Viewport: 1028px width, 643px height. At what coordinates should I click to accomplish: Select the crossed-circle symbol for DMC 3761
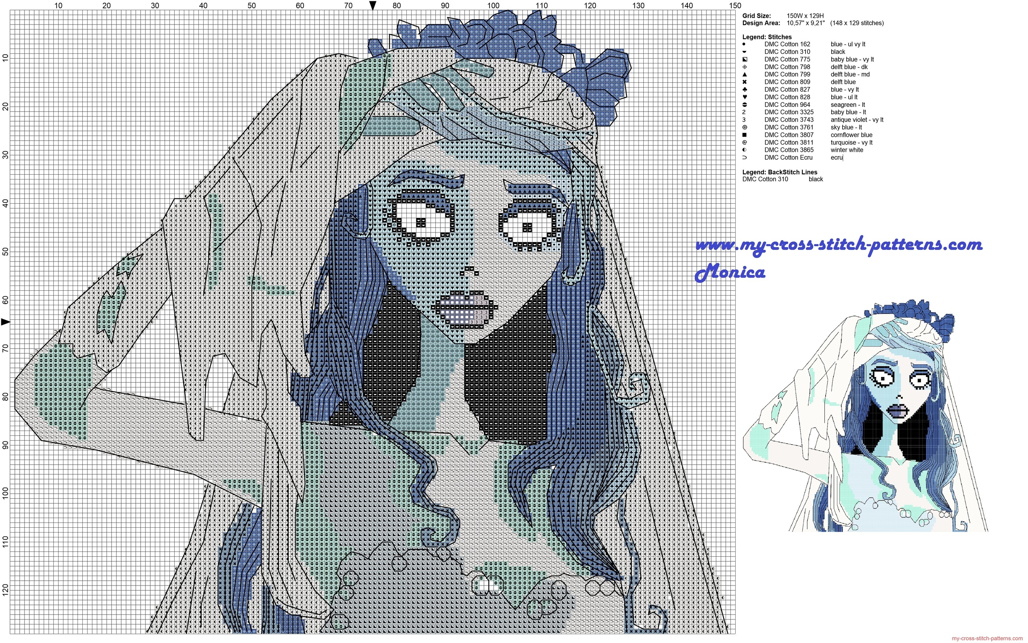pos(744,128)
